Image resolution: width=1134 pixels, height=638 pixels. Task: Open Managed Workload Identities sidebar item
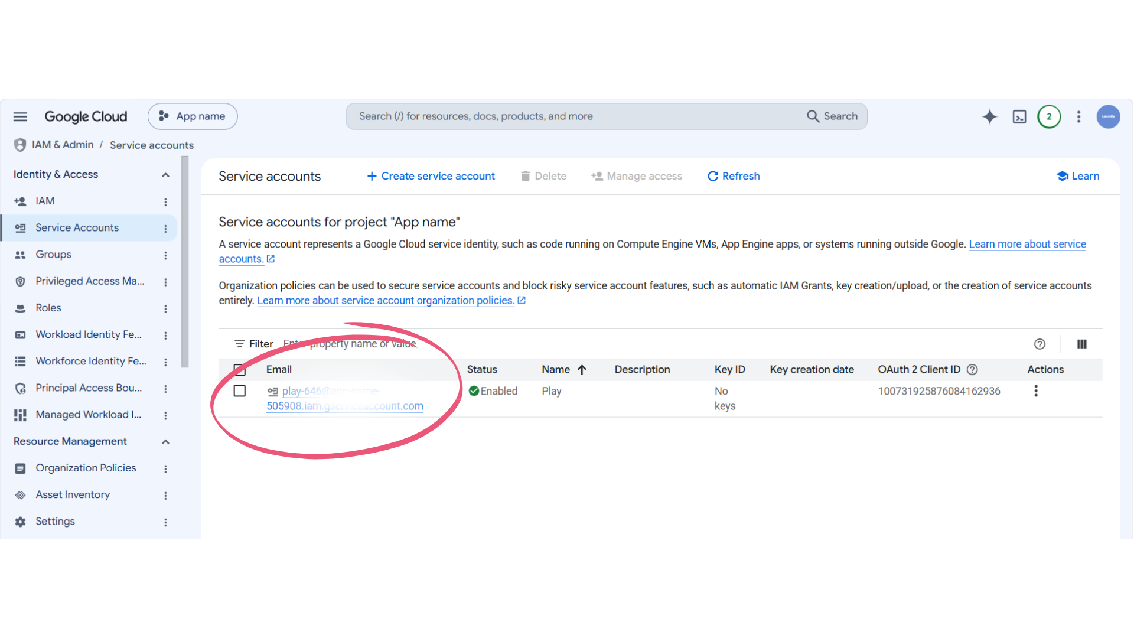click(89, 415)
